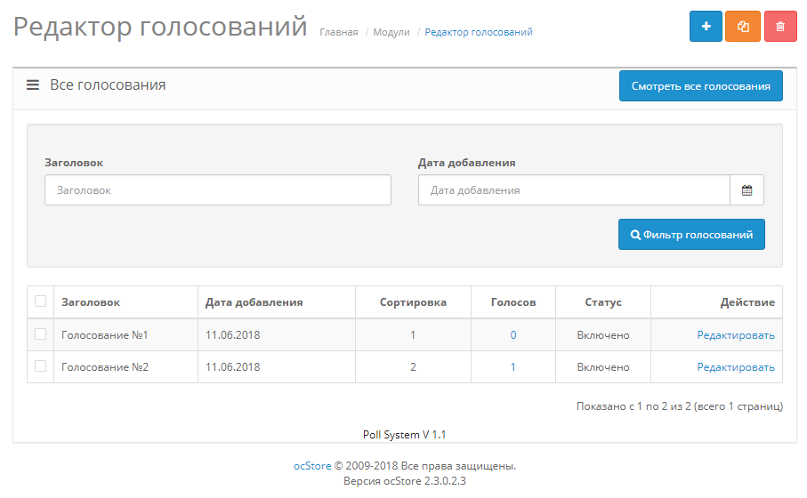
Task: Sort table by Заголовок column header
Action: click(91, 302)
